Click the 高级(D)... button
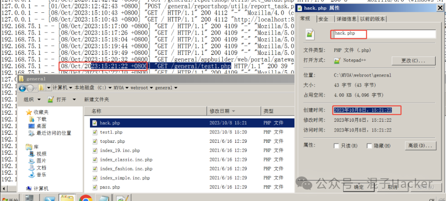 [x=420, y=146]
